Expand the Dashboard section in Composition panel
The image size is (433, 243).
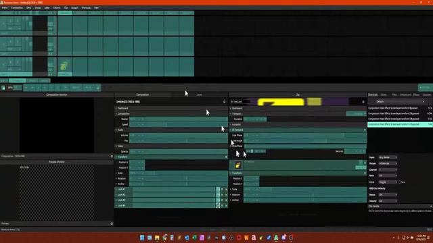[116, 108]
